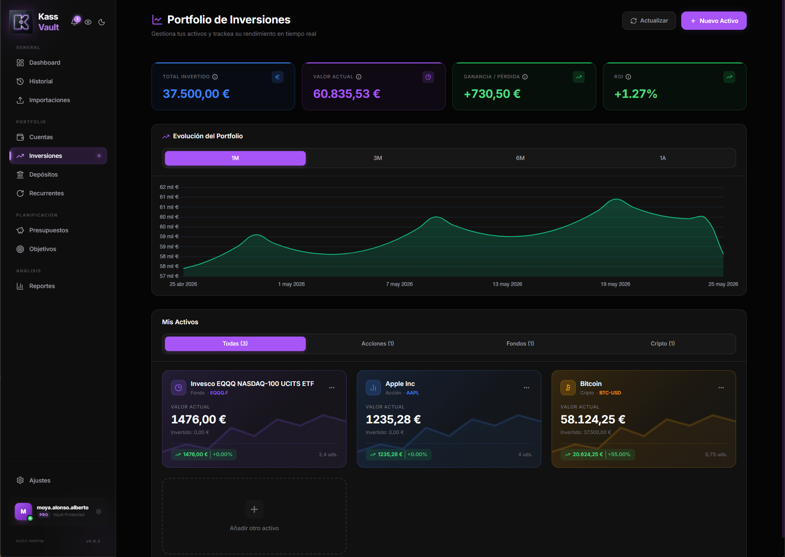Click info icon next to ROI label

629,77
